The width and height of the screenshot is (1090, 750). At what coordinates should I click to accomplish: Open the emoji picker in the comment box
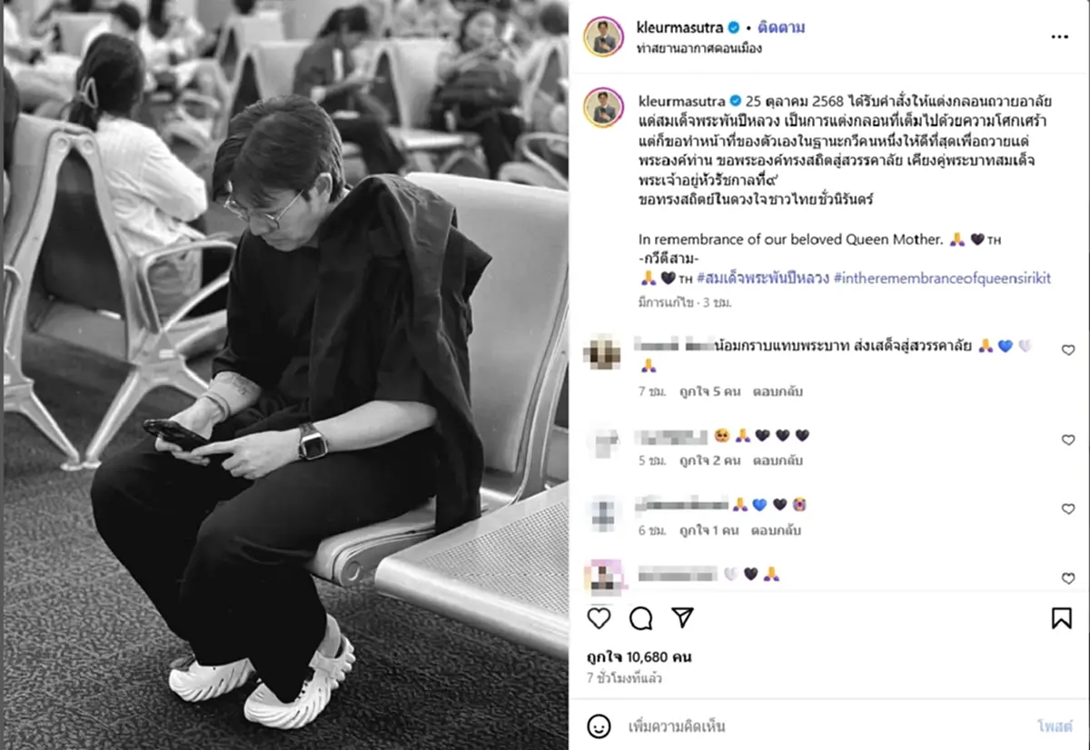pyautogui.click(x=599, y=726)
